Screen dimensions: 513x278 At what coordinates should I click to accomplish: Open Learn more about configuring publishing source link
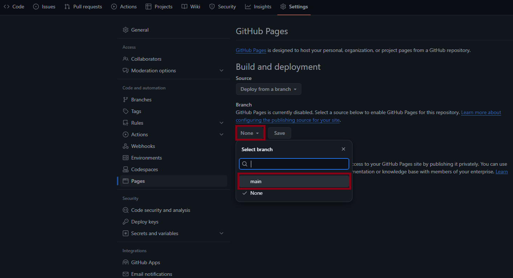pyautogui.click(x=481, y=113)
